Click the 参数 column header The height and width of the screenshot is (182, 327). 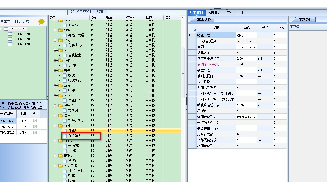click(247, 28)
